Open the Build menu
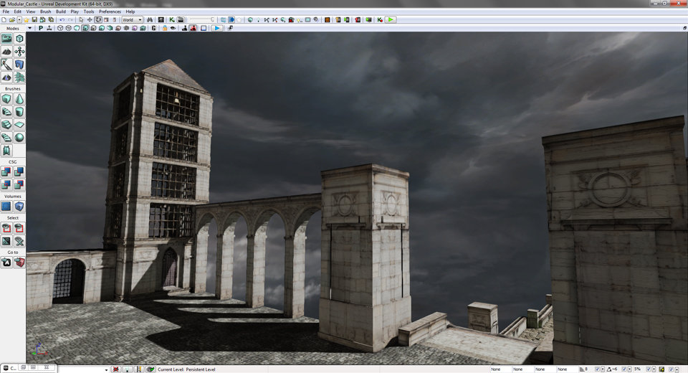The width and height of the screenshot is (688, 373). tap(61, 12)
